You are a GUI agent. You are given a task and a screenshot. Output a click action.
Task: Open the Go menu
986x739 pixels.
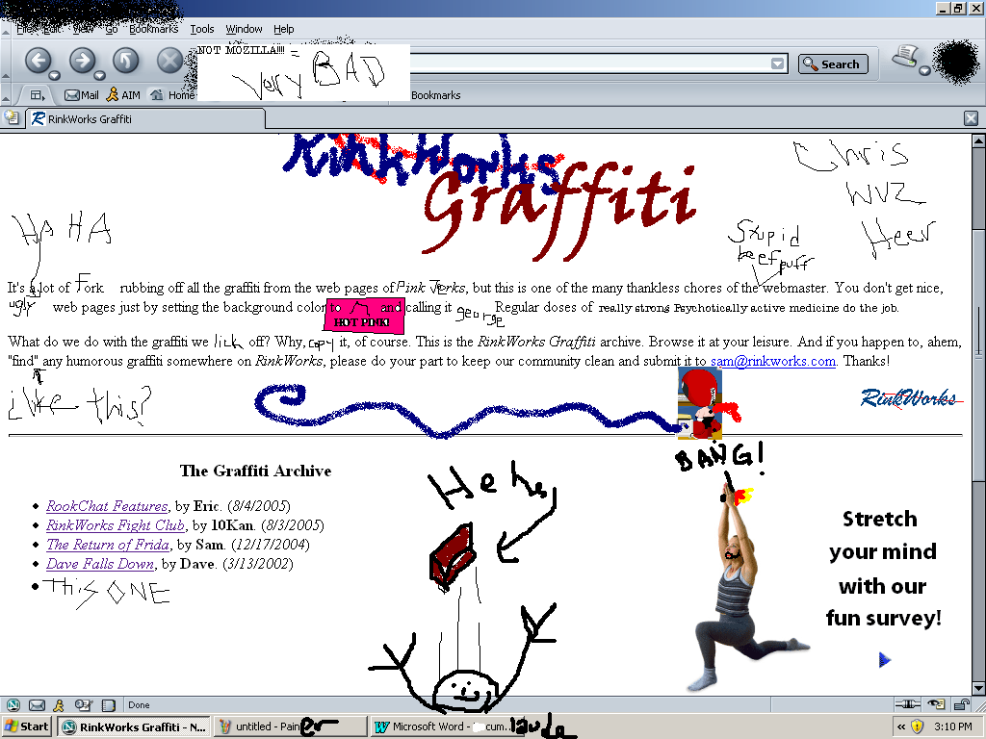[112, 29]
